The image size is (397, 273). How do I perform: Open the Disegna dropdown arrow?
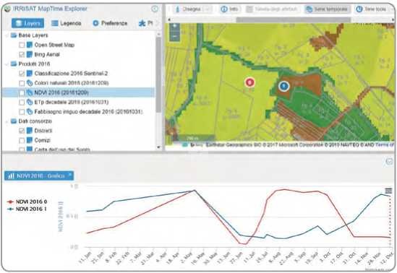[208, 9]
